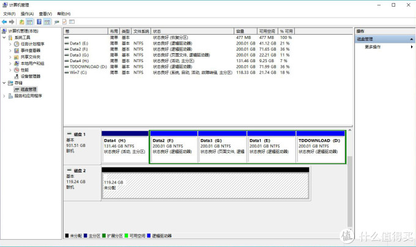Viewport: 416px width, 247px height.
Task: Click the Properties sheet toolbar icon
Action: 64,22
